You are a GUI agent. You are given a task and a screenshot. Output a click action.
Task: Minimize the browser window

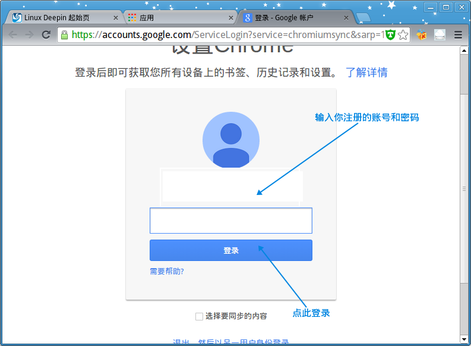click(x=431, y=7)
